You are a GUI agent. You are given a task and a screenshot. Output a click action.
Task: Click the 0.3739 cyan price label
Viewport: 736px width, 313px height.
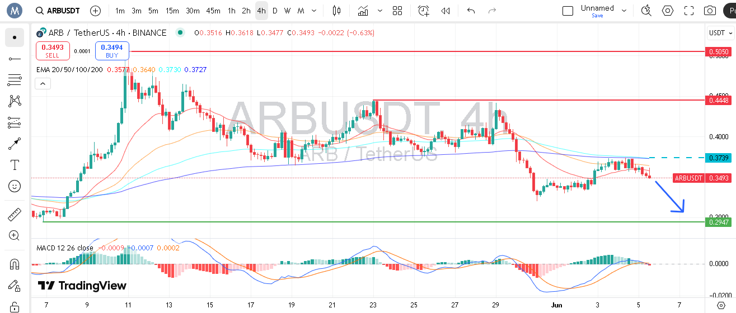(719, 158)
